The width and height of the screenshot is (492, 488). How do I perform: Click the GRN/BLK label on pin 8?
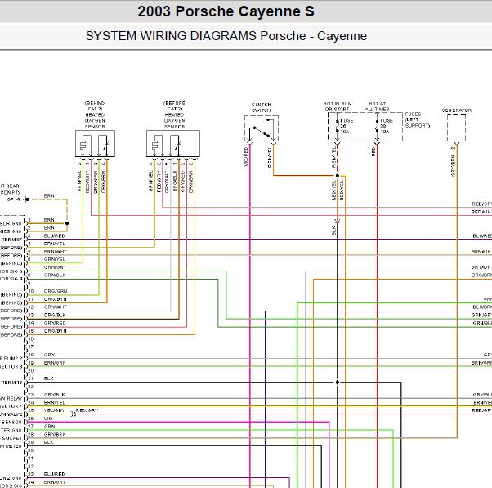(55, 275)
